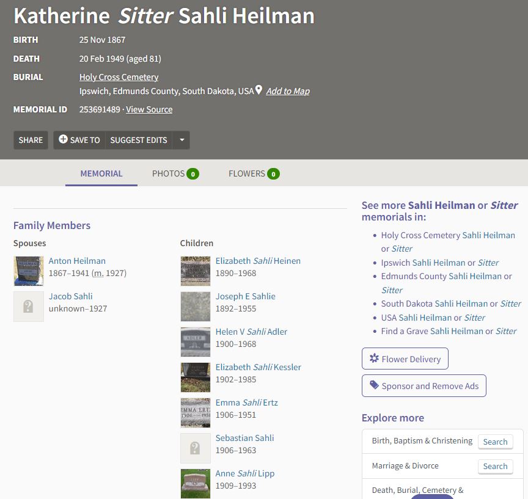Viewport: 528px width, 499px height.
Task: Open USA Sahli Heilman or Sitter link
Action: [433, 318]
